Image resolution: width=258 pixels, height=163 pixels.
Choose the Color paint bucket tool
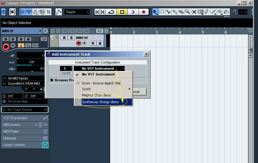click(227, 12)
